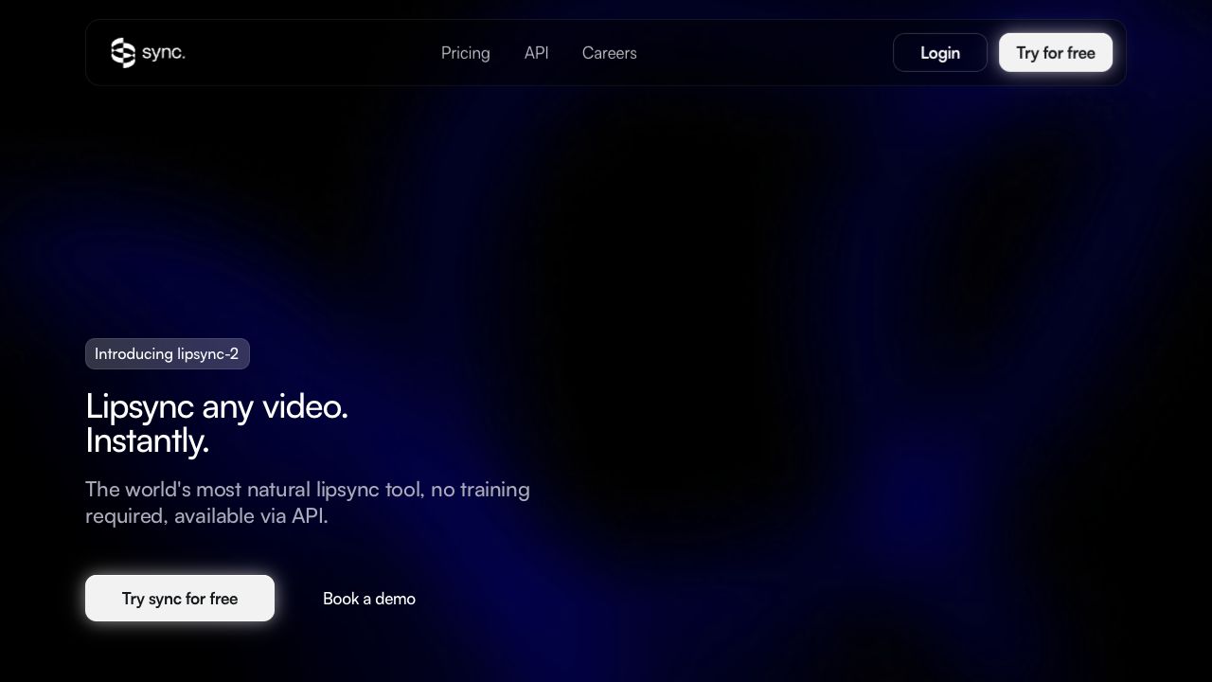Click the word "Introducing" in the badge
Screen dimensions: 1212x682
[134, 354]
